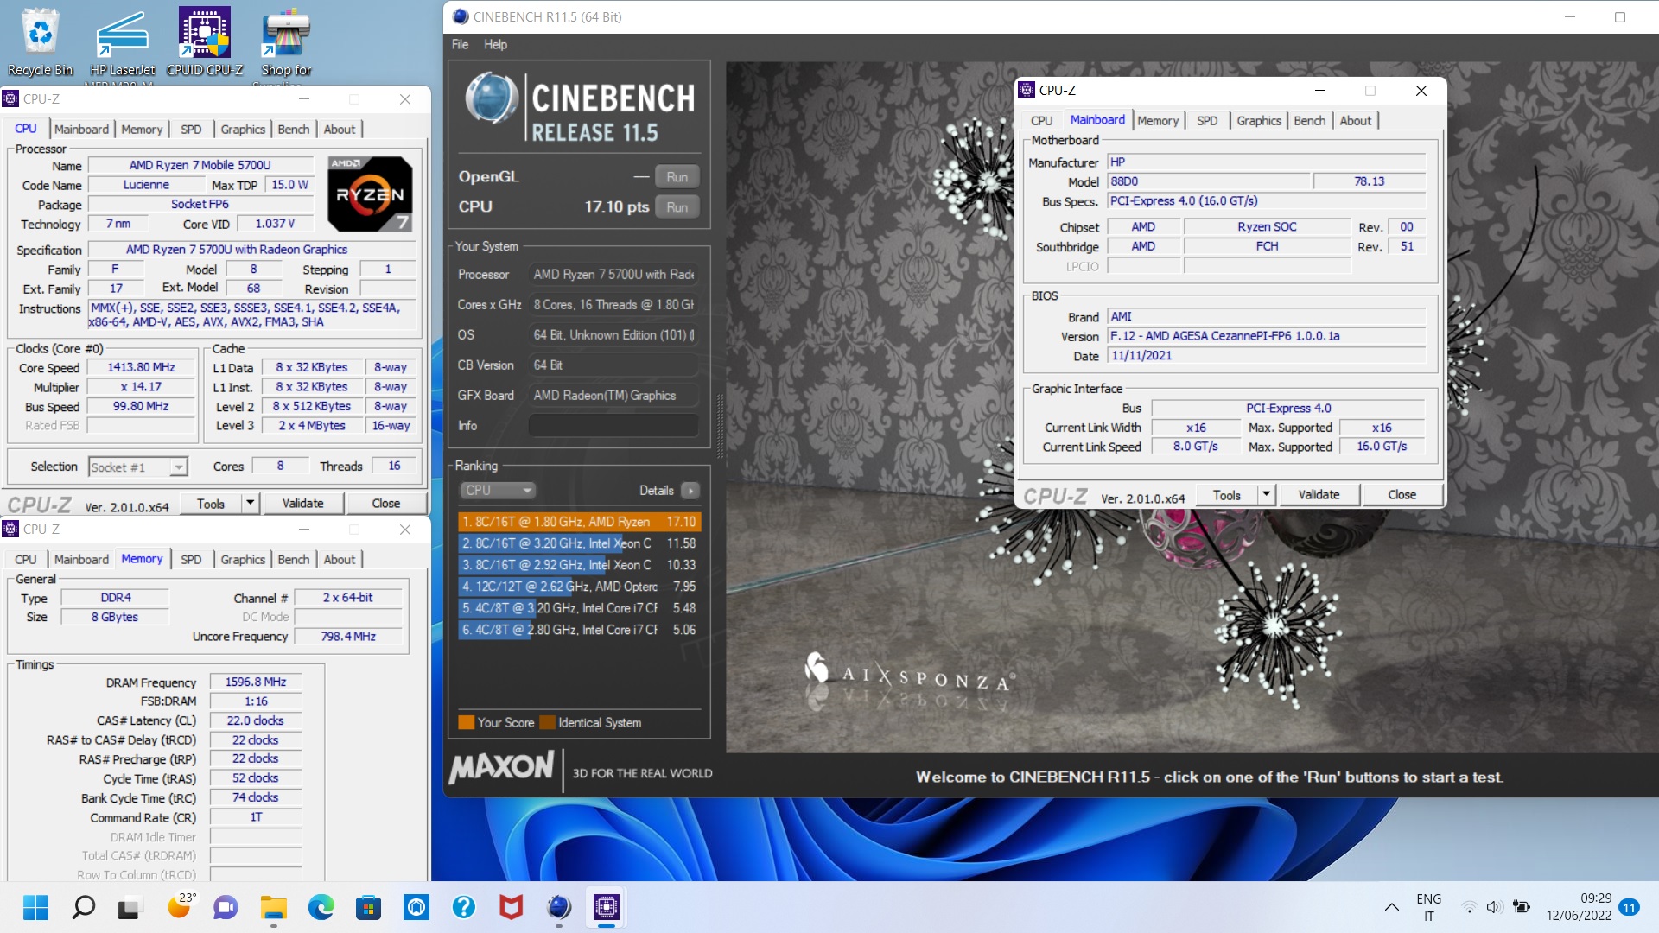The image size is (1659, 933).
Task: Open the McAfee taskbar icon
Action: coord(512,907)
